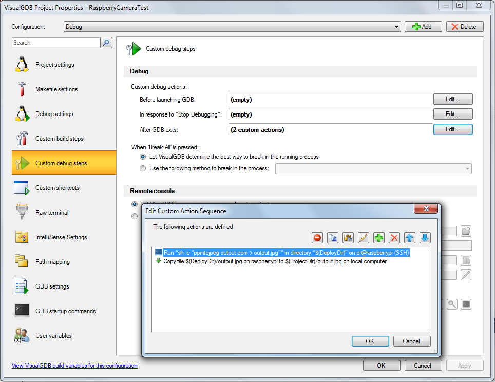
Task: Close the Edit Custom Action Sequence dialog
Action: pyautogui.click(x=426, y=208)
